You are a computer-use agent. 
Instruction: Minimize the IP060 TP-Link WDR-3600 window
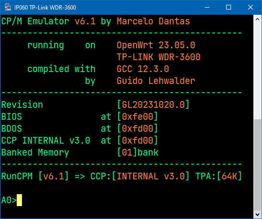(207, 7)
